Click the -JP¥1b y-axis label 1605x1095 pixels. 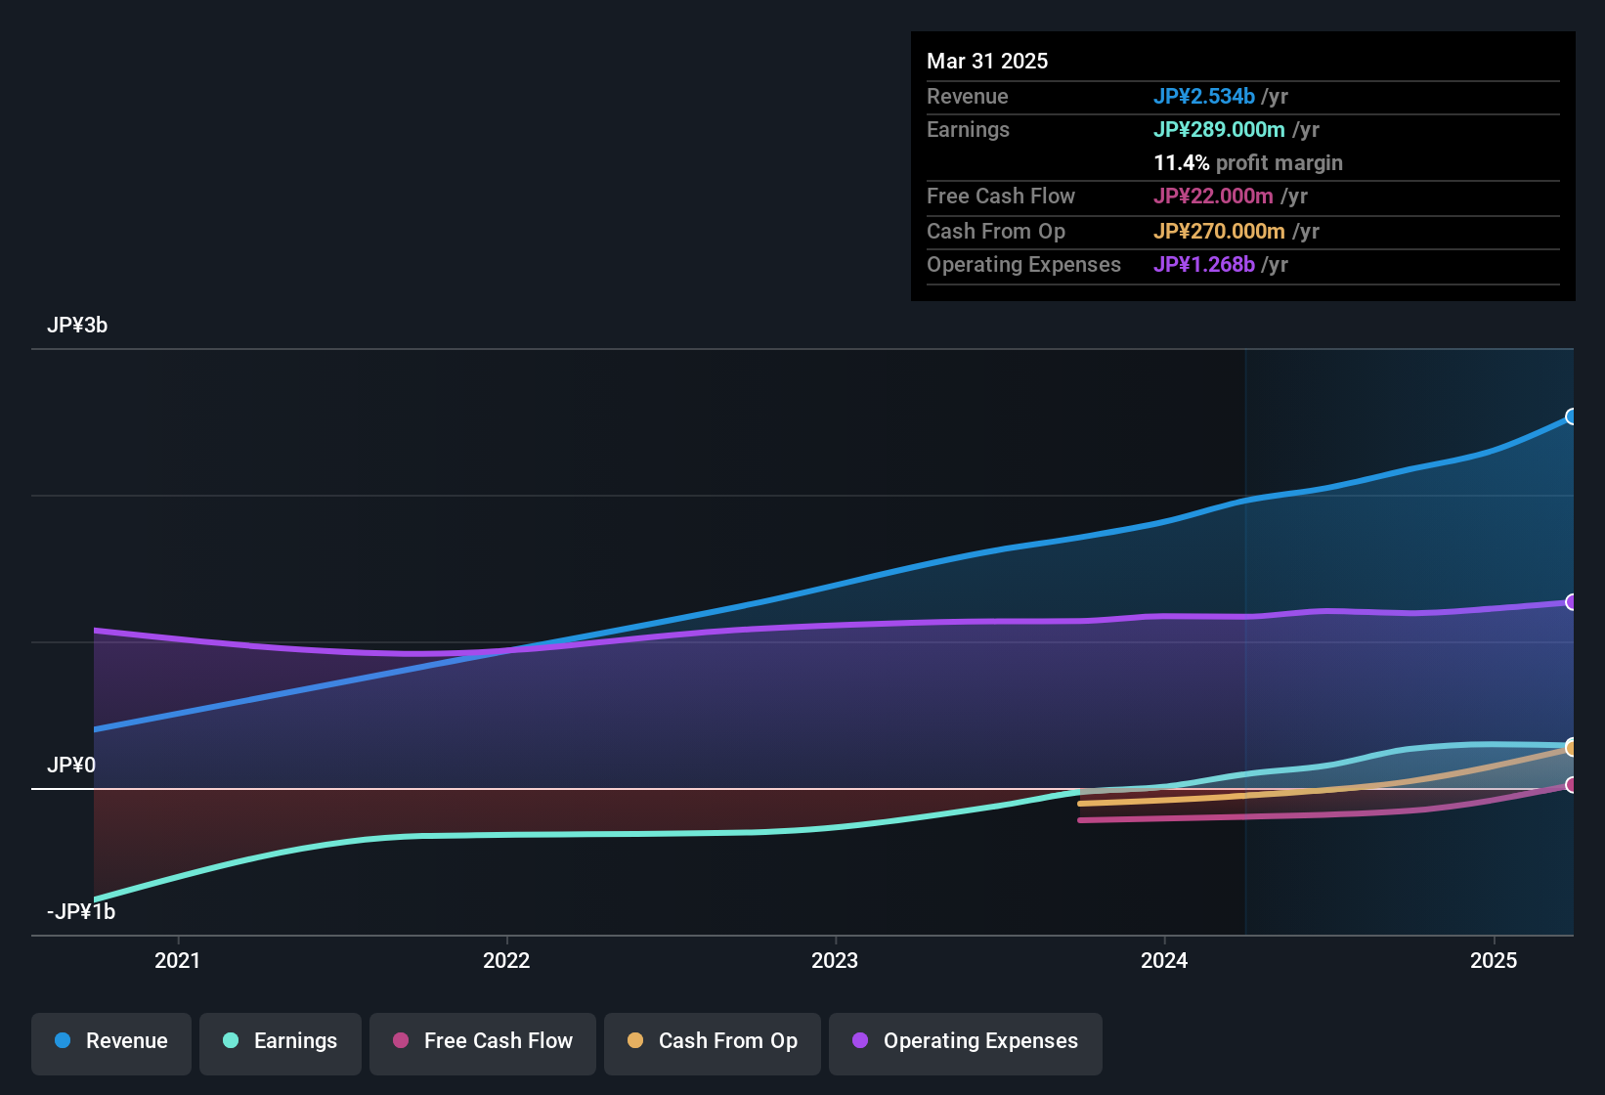coord(81,911)
